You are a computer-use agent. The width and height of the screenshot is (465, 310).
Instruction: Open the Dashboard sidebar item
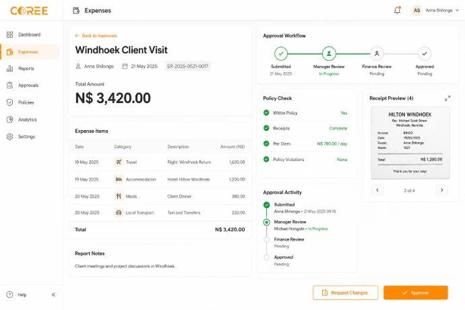(29, 35)
